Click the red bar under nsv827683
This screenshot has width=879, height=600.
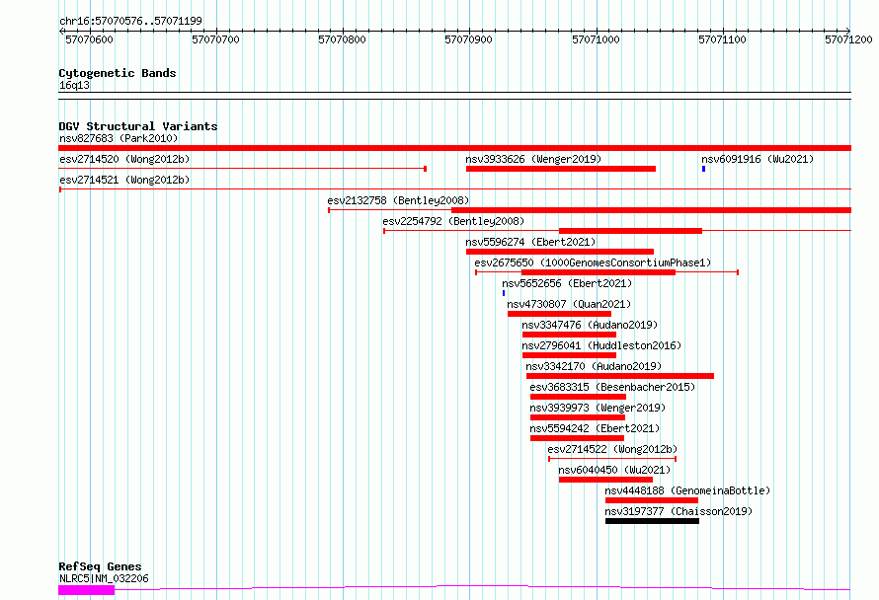(454, 148)
